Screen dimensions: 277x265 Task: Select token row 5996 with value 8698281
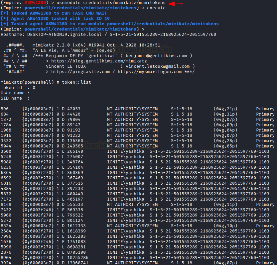point(135,247)
